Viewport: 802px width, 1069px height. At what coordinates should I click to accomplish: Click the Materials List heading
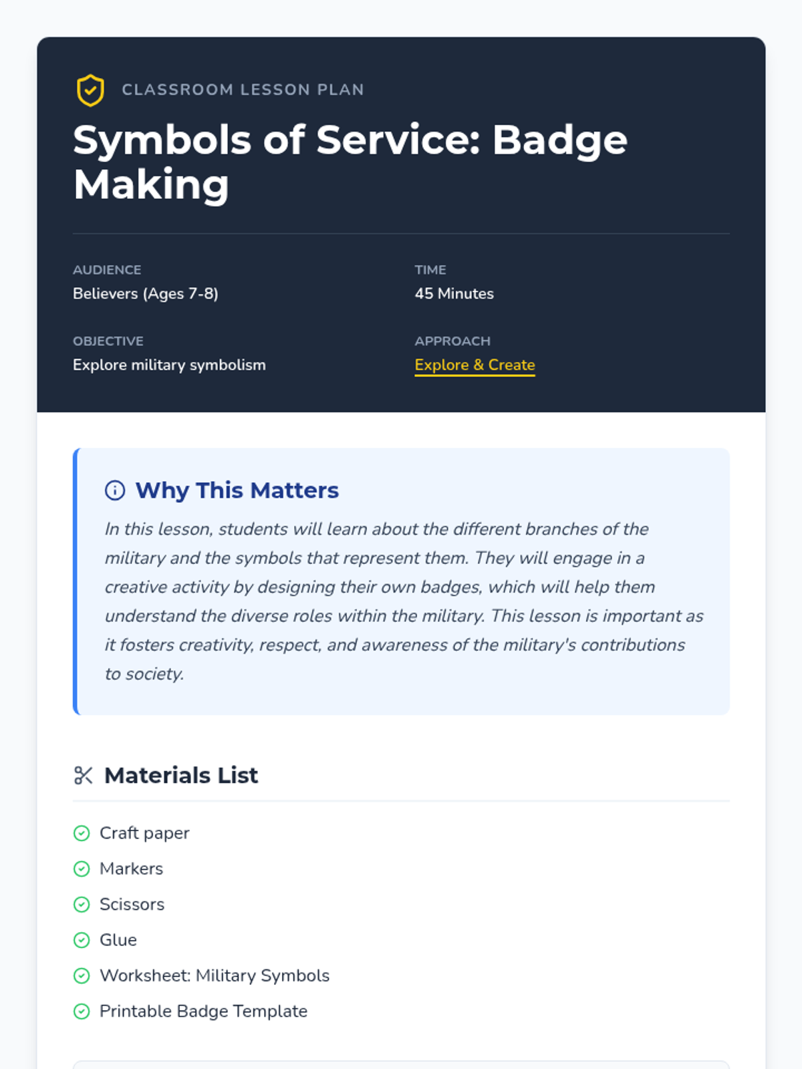[x=181, y=776]
